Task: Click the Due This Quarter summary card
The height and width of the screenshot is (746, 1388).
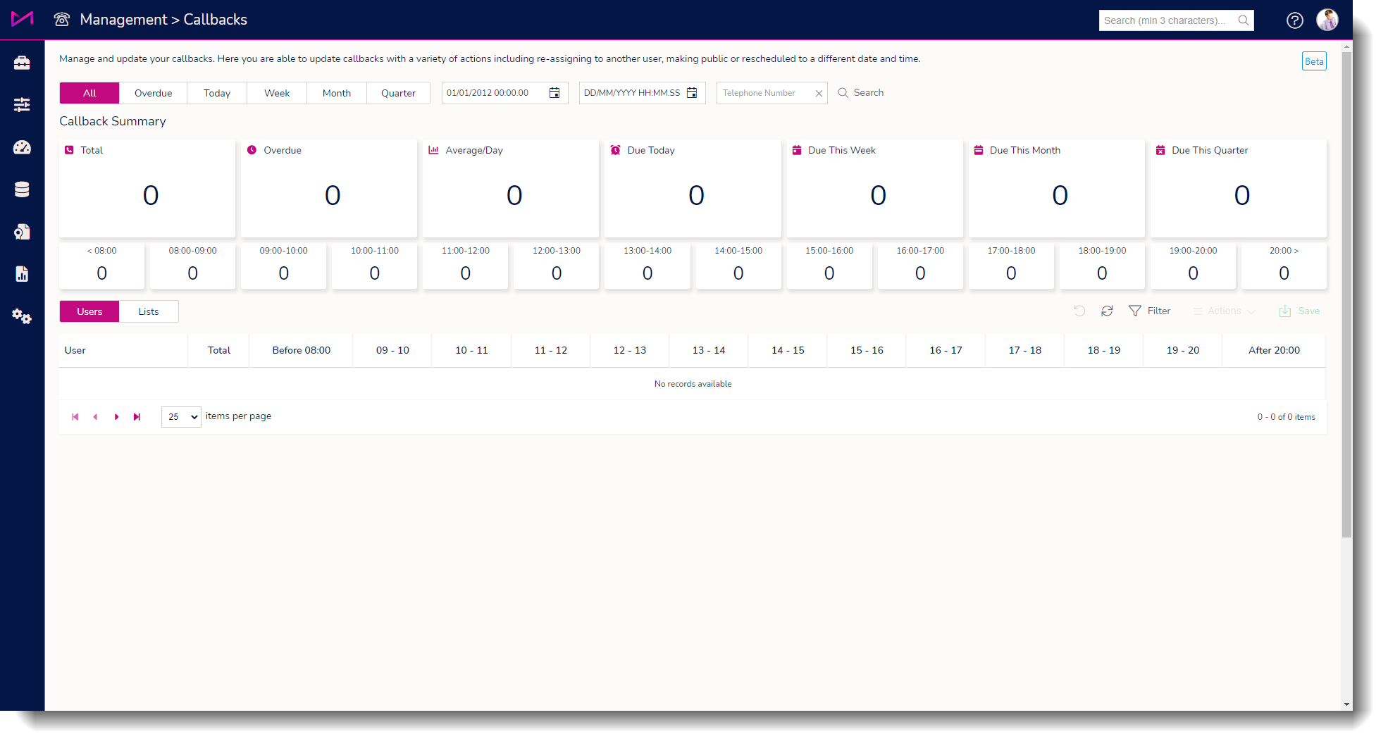Action: (x=1239, y=188)
